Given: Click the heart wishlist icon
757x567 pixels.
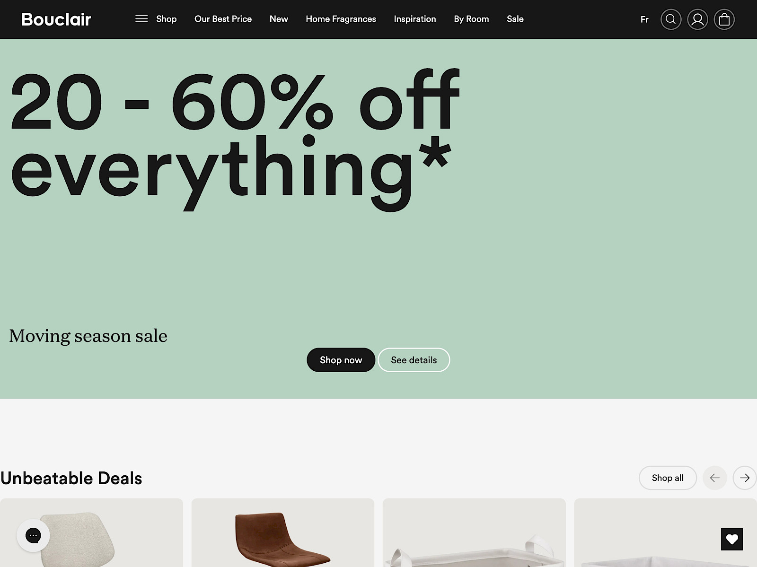Looking at the screenshot, I should pos(732,539).
